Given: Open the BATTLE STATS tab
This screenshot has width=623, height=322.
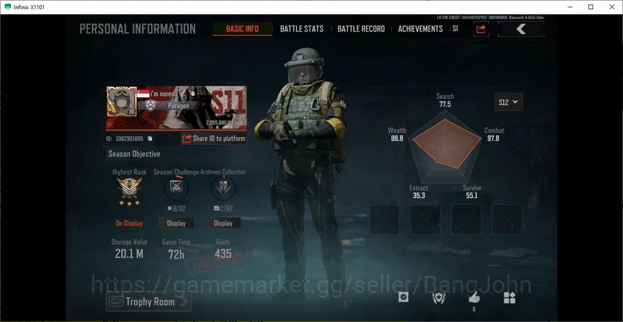Looking at the screenshot, I should coord(302,29).
